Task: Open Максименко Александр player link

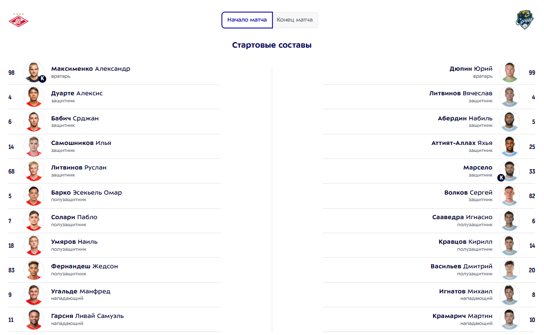Action: [90, 69]
